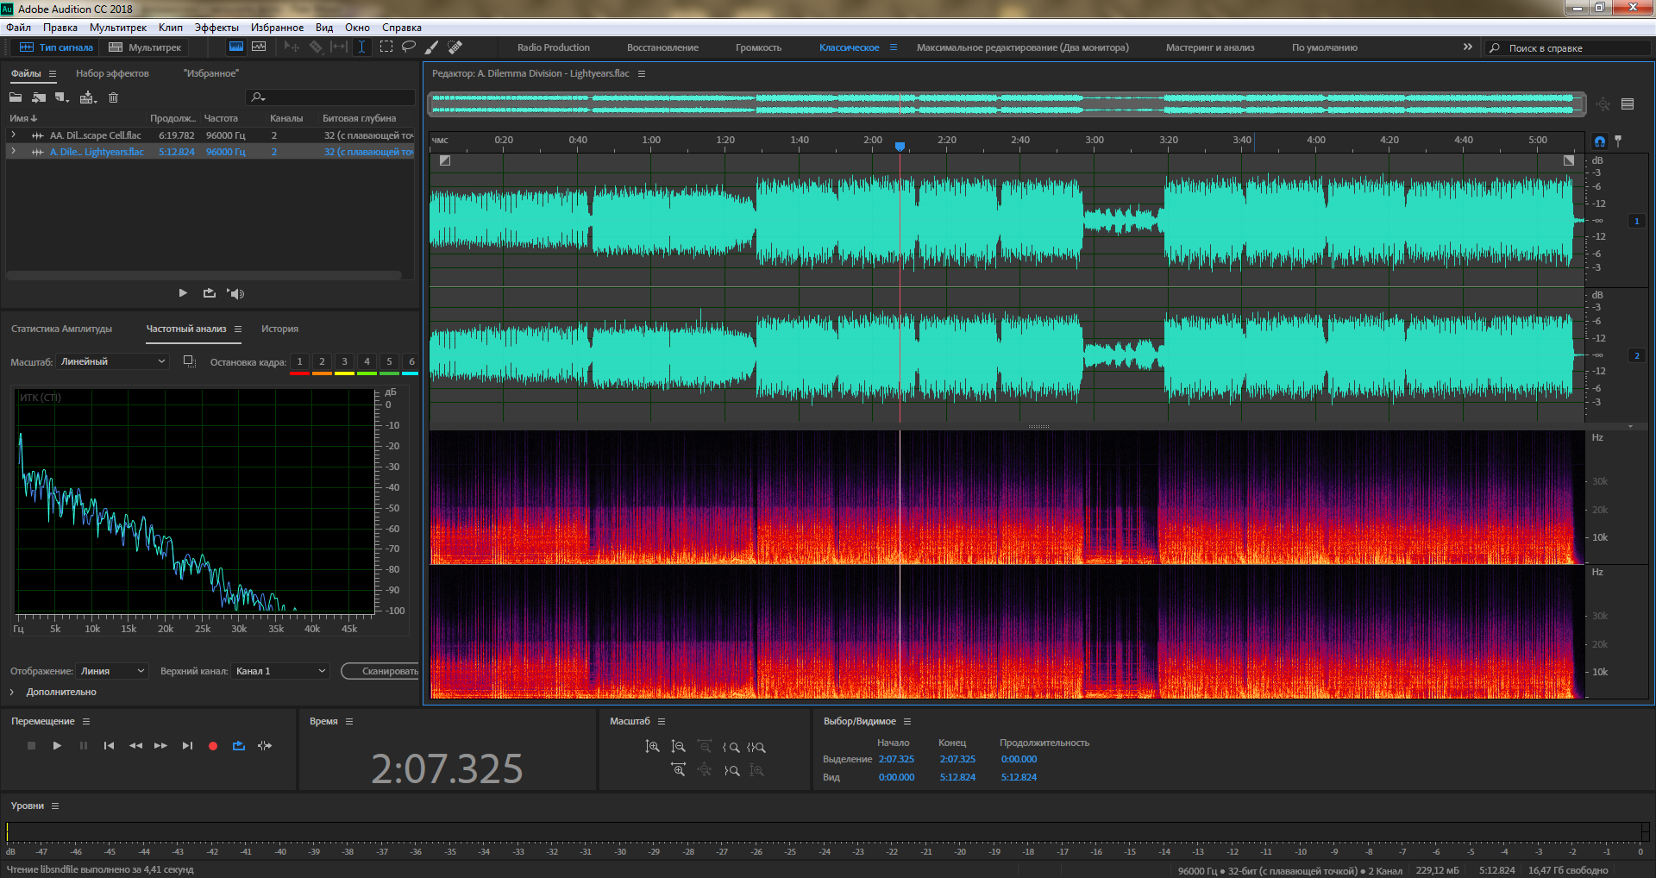This screenshot has height=878, width=1656.
Task: Click the skip selection icon in transport
Action: point(265,746)
